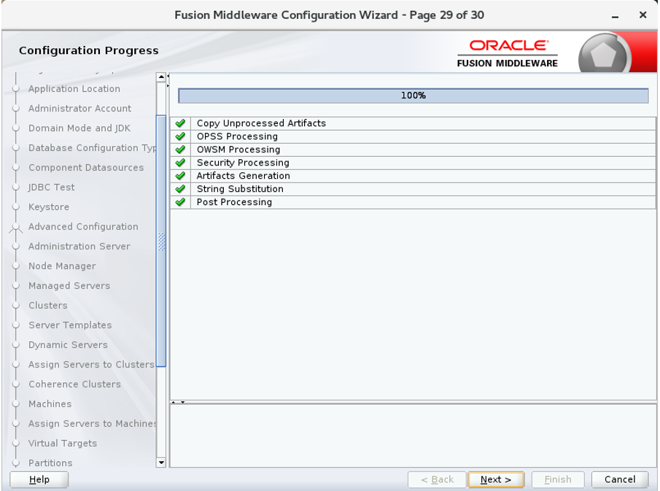Close the wizard window
This screenshot has height=491, width=660.
642,15
